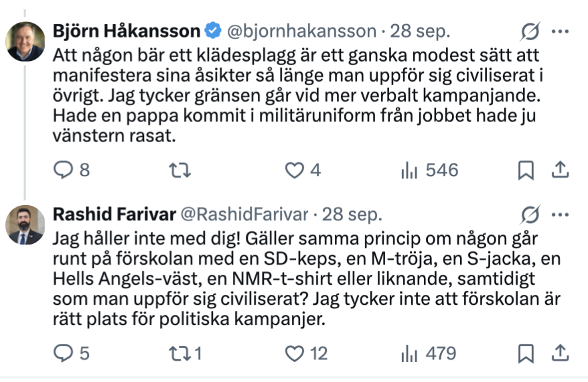The width and height of the screenshot is (588, 382).
Task: Bookmark Rashid Farivar's tweet
Action: pyautogui.click(x=526, y=353)
